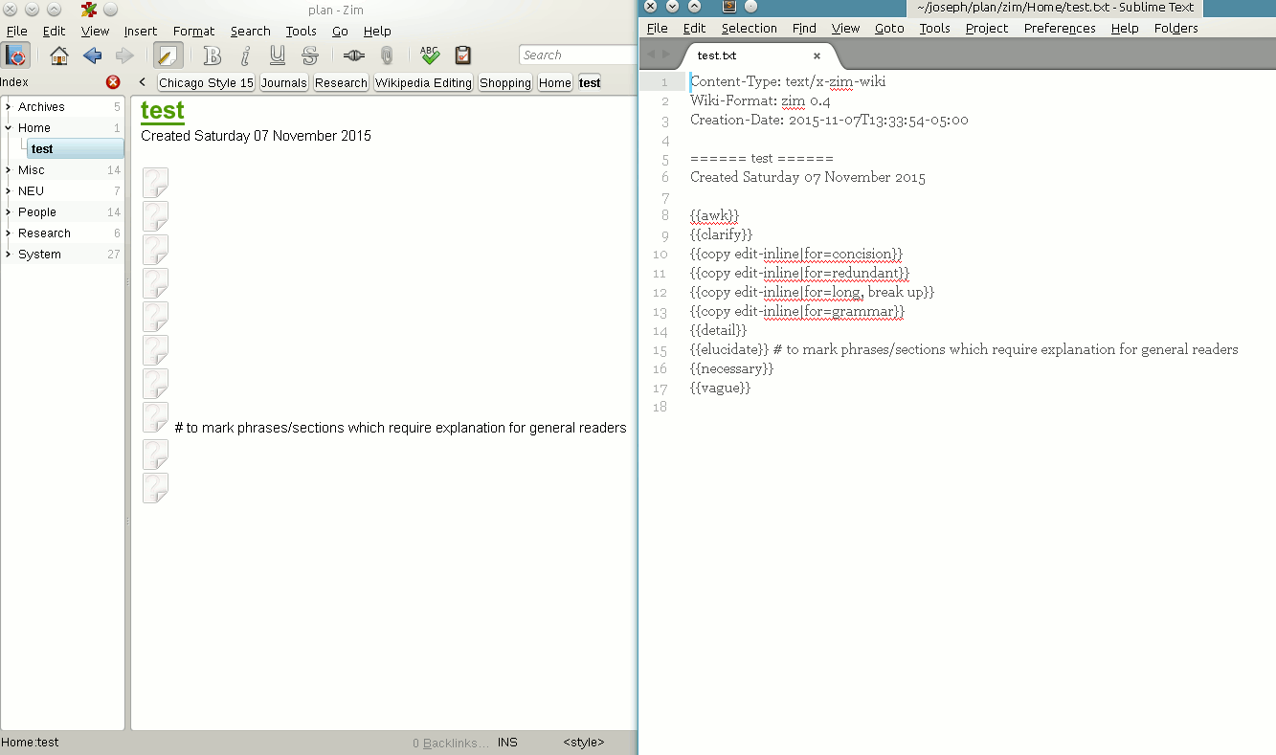Show 0 Backlinks in Zim status bar
The width and height of the screenshot is (1276, 755).
tap(451, 743)
